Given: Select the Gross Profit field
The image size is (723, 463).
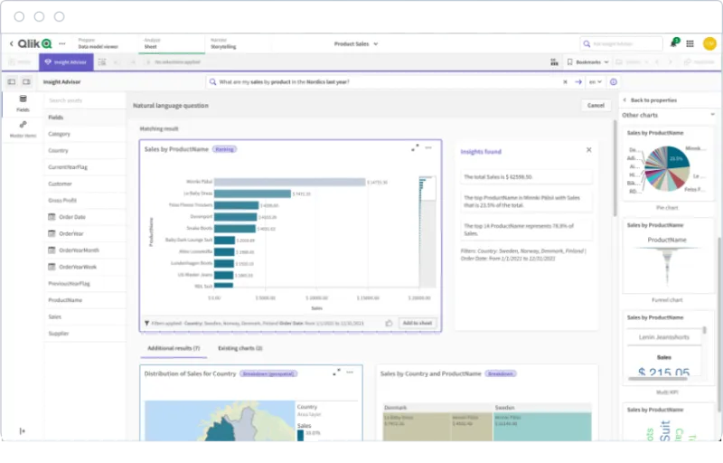Looking at the screenshot, I should point(85,200).
